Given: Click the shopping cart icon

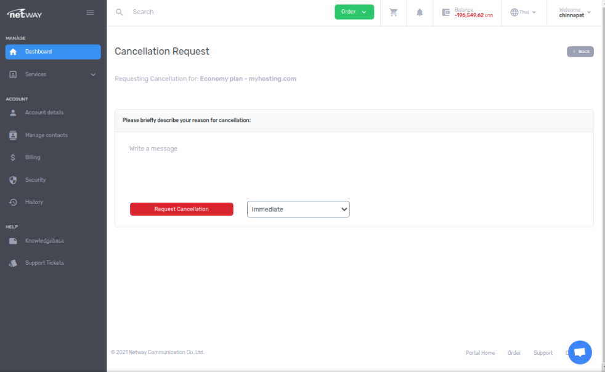Looking at the screenshot, I should (x=394, y=12).
